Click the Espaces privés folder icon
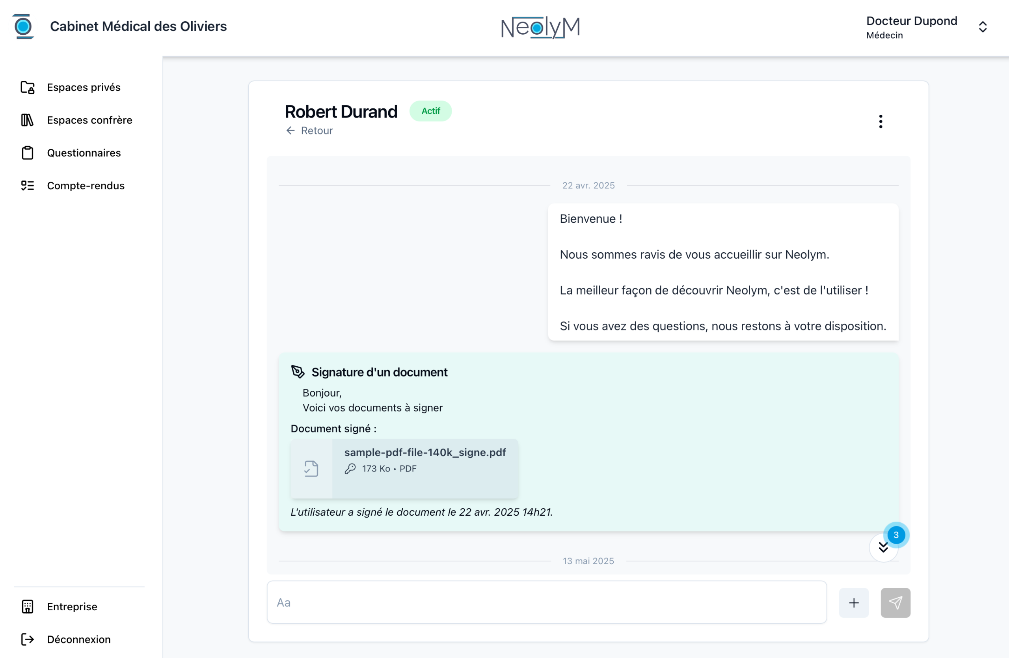Image resolution: width=1009 pixels, height=658 pixels. [28, 88]
